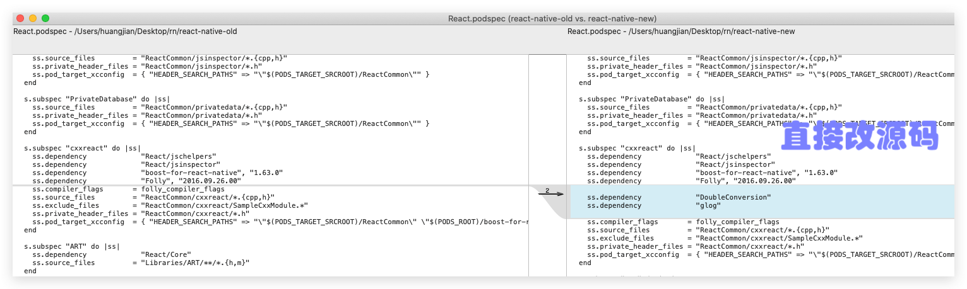The height and width of the screenshot is (289, 967).
Task: Click "React/jsinspector" dependency in right pane
Action: coord(682,164)
